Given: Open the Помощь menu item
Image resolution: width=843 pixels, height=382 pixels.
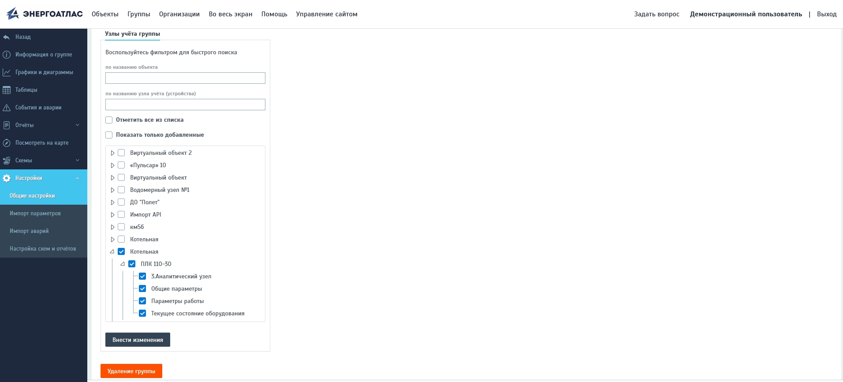Looking at the screenshot, I should (x=274, y=14).
